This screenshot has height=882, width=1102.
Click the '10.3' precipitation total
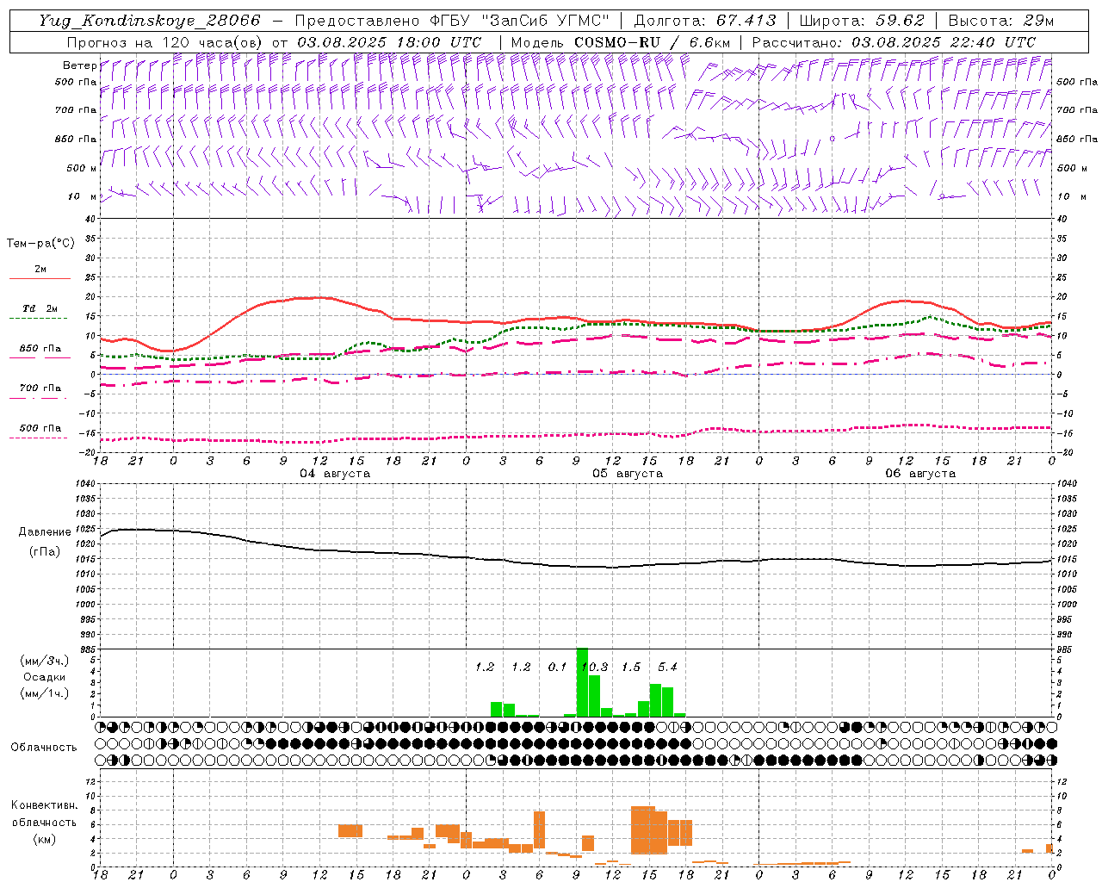pyautogui.click(x=594, y=667)
